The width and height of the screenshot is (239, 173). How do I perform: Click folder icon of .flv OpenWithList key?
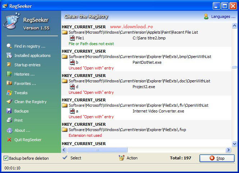tap(65, 105)
